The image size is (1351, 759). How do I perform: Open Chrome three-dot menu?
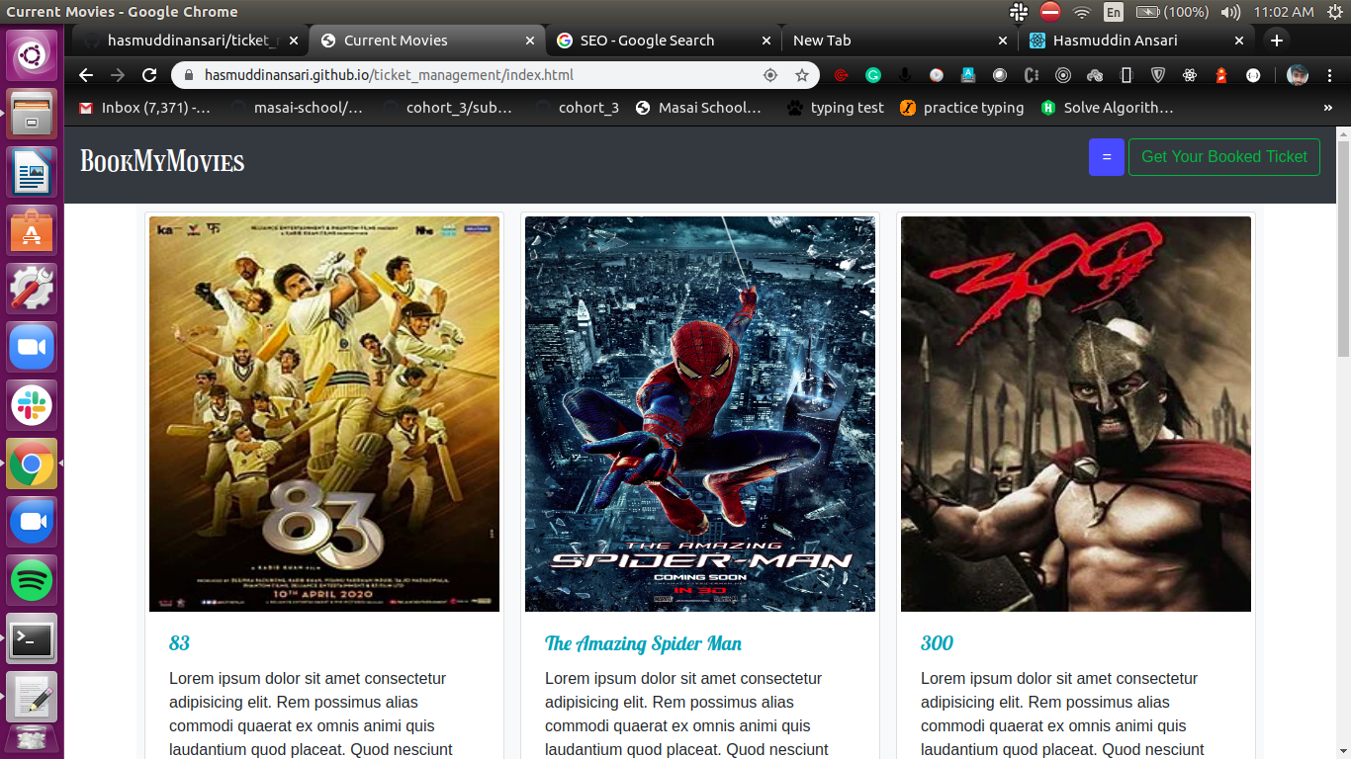(1329, 75)
